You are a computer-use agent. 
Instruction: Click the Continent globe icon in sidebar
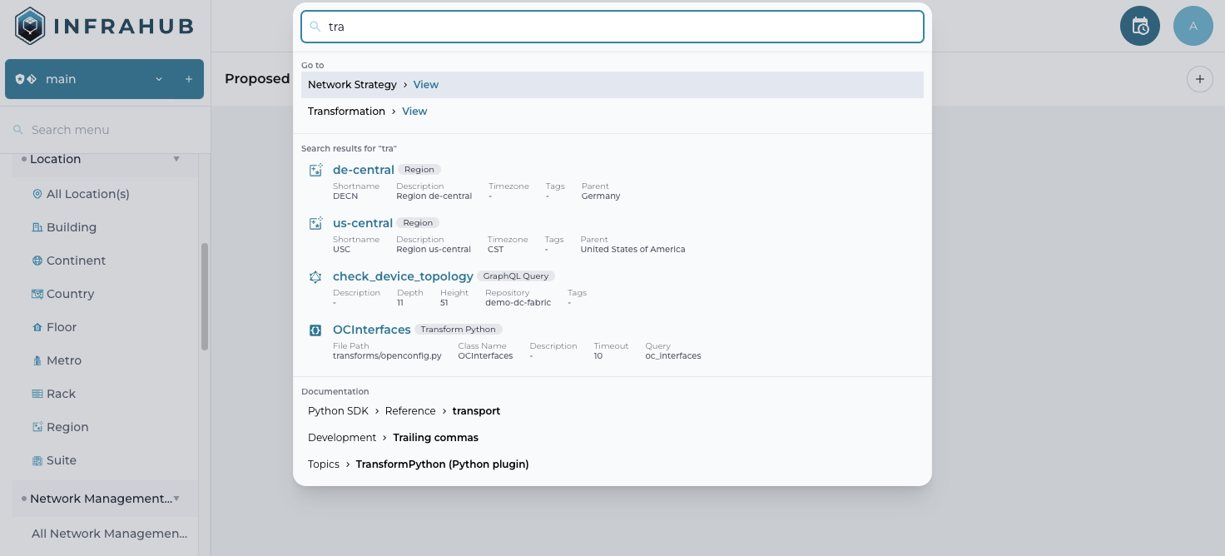tap(37, 261)
